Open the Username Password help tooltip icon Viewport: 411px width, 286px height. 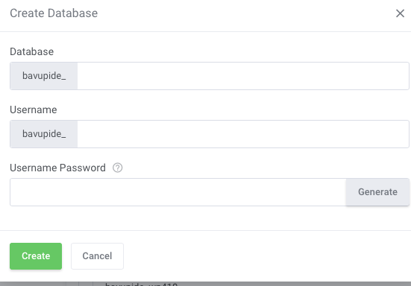(117, 168)
